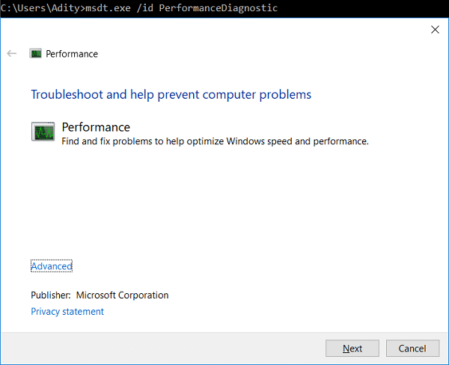Select the large Performance troubleshooter icon
Screen dimensions: 449x365
(x=43, y=132)
